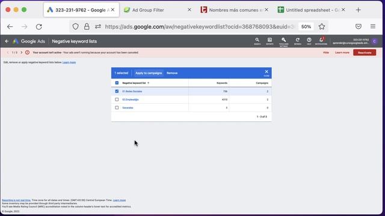Viewport: 385px width, 216px height.
Task: Click browser forward arrow button
Action: 24,26
